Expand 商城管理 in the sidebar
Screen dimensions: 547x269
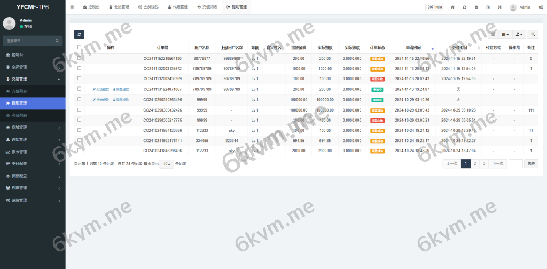point(19,128)
